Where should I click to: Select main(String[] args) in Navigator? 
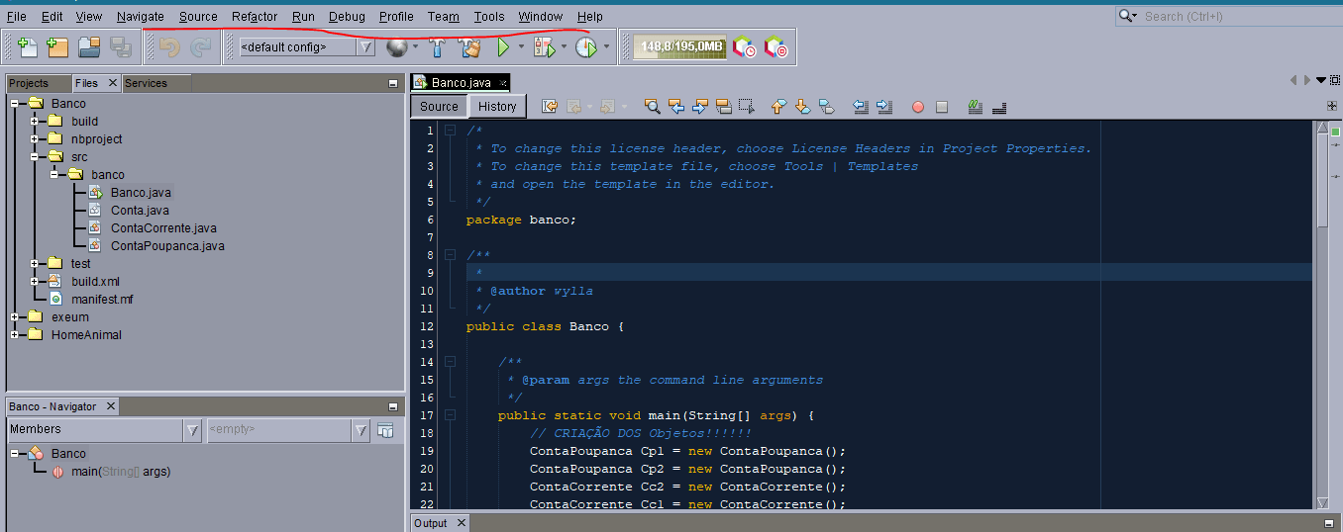(x=121, y=472)
